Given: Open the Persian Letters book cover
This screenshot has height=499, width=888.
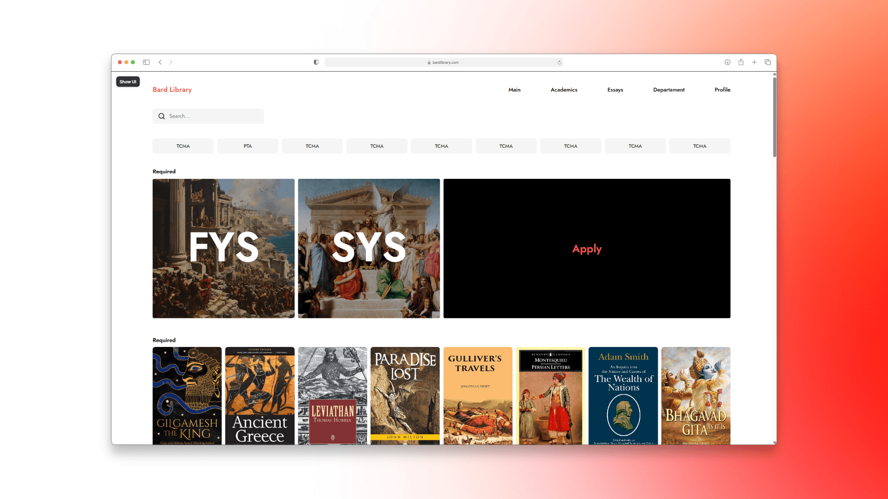Looking at the screenshot, I should [x=550, y=396].
